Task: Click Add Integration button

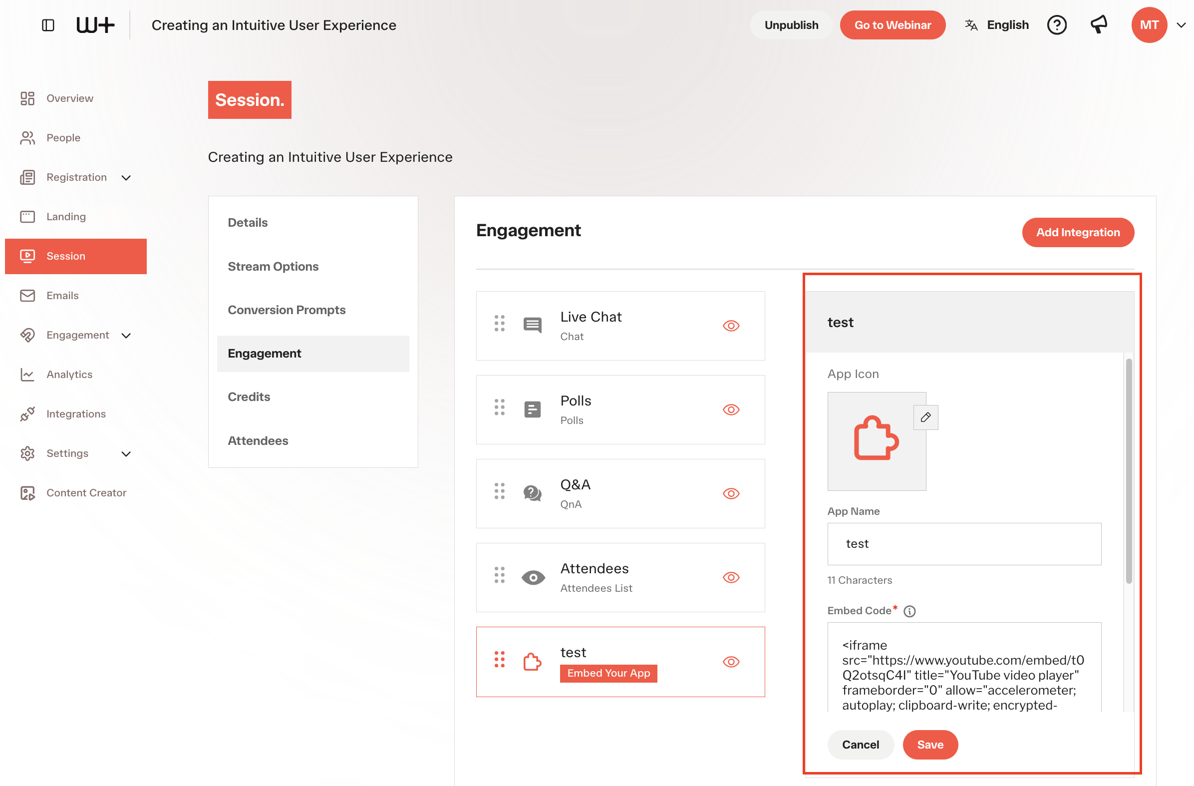Action: point(1078,232)
